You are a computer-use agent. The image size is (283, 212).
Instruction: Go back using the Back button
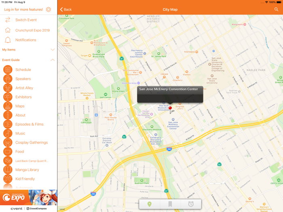(x=66, y=9)
